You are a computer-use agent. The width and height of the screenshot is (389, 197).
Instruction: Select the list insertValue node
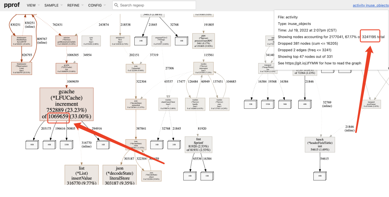pos(81,175)
